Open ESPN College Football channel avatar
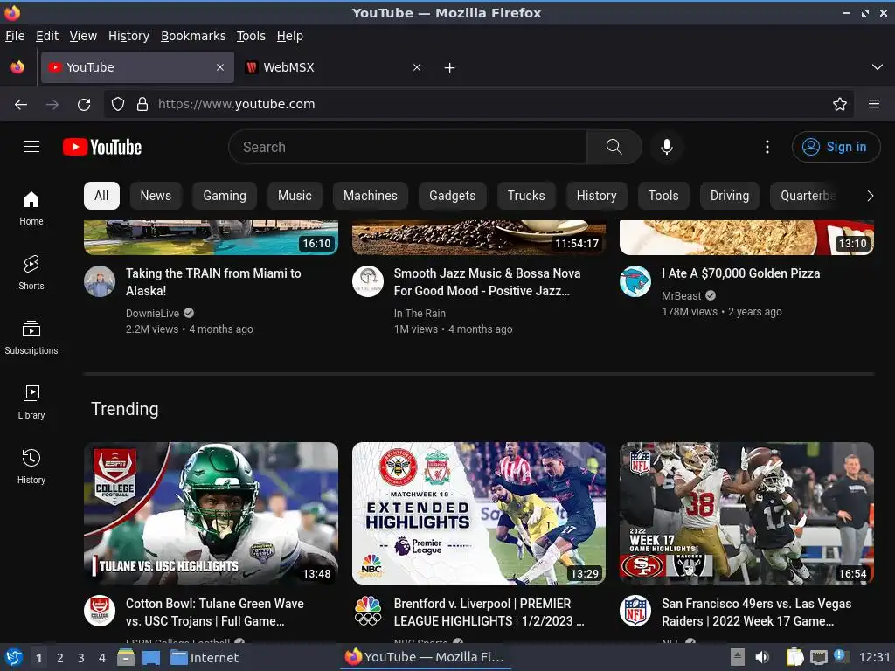This screenshot has width=895, height=671. coord(100,611)
